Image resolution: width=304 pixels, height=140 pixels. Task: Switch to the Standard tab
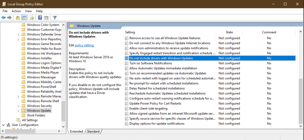[93, 131]
